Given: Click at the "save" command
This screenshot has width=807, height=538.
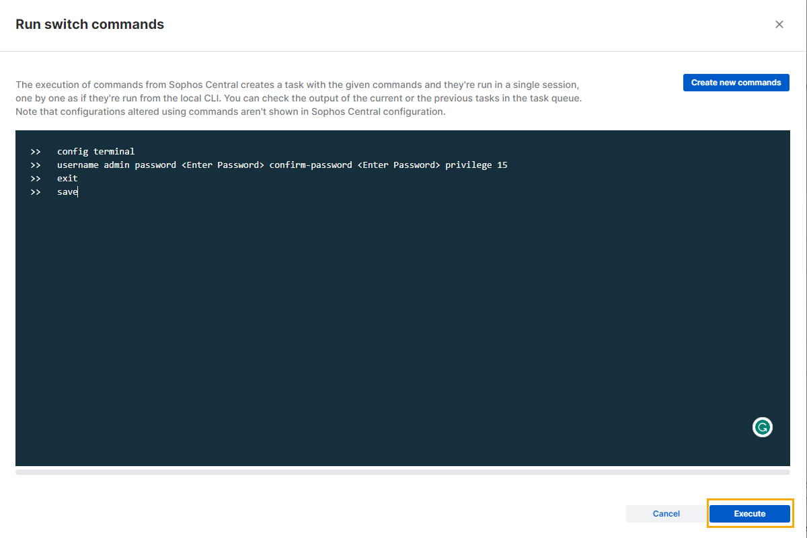Looking at the screenshot, I should pyautogui.click(x=67, y=192).
